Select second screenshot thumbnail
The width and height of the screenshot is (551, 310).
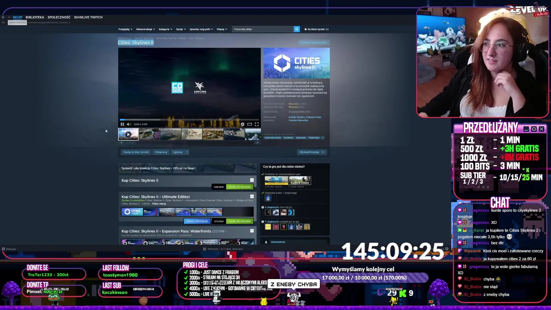tap(170, 134)
